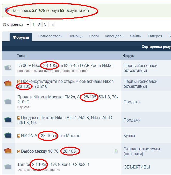Jump to first unread post in Выбор между 18-70 thread

point(19,151)
